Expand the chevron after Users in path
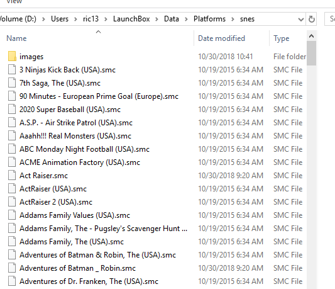Image resolution: width=335 pixels, height=289 pixels. (x=75, y=20)
